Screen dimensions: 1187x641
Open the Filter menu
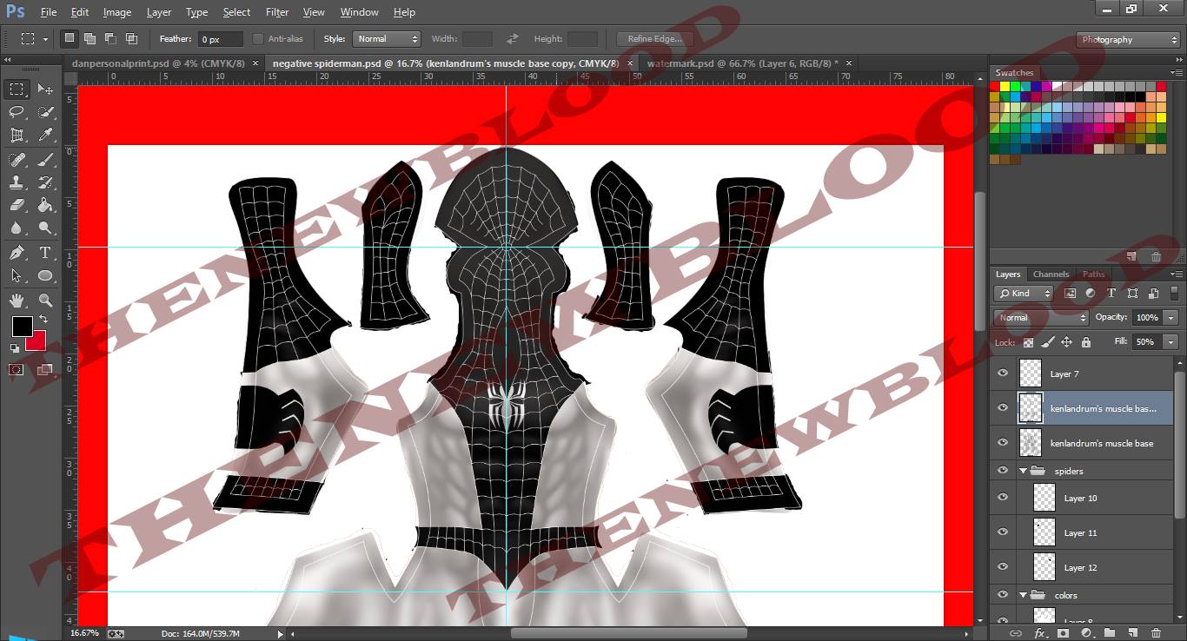coord(277,12)
